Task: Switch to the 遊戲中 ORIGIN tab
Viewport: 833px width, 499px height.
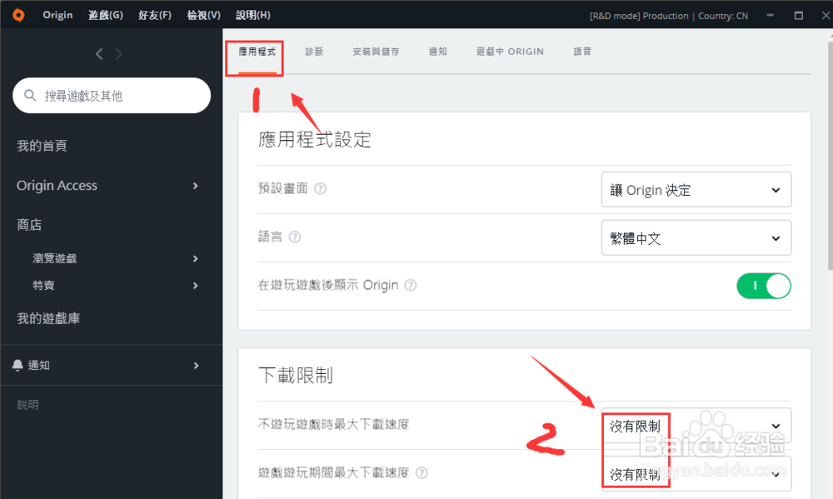Action: pos(510,52)
